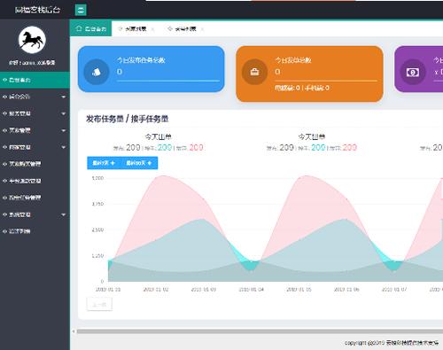This screenshot has width=443, height=350.
Task: Close the middle tab with its x
Action: pos(152,29)
